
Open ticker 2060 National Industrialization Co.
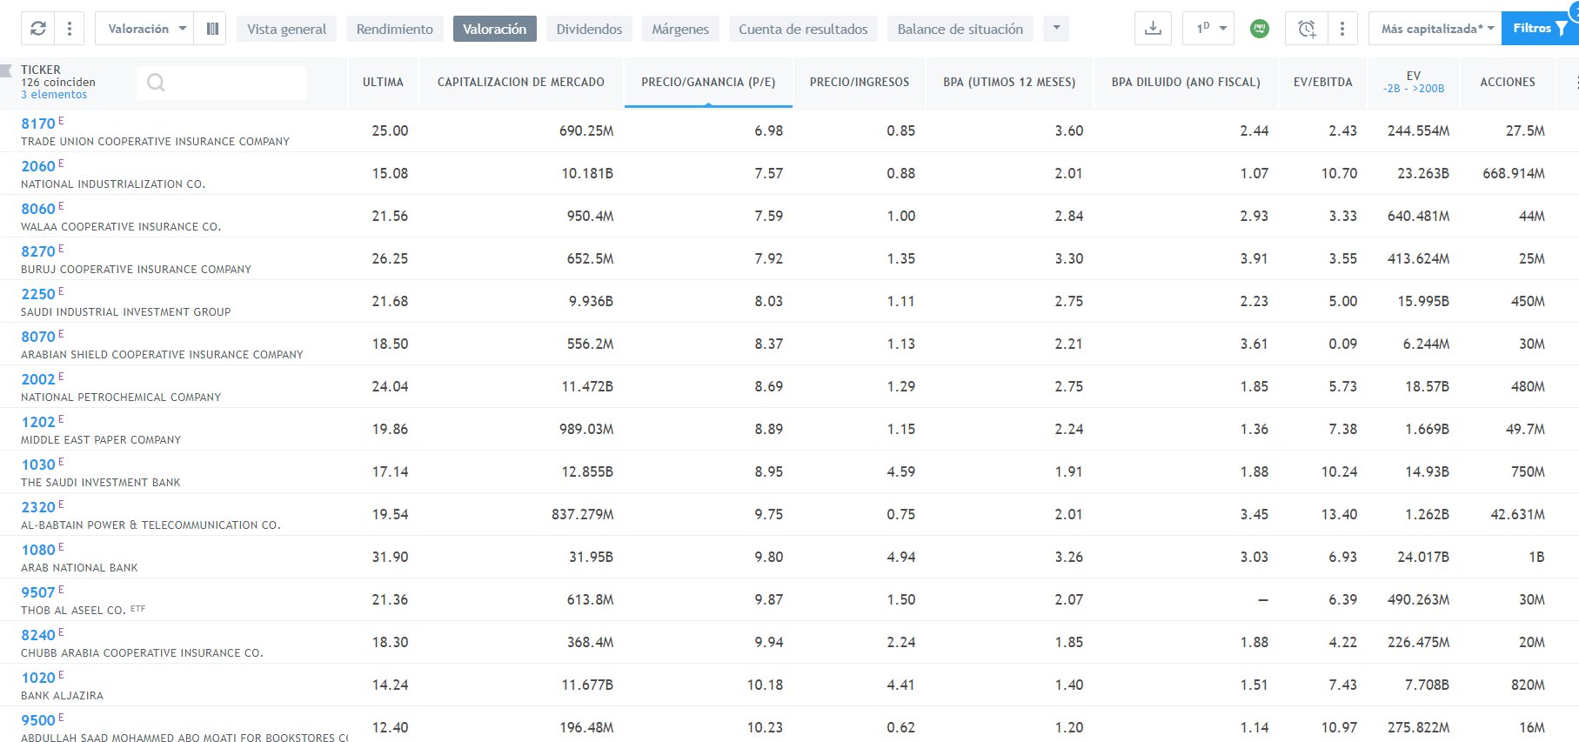click(38, 166)
